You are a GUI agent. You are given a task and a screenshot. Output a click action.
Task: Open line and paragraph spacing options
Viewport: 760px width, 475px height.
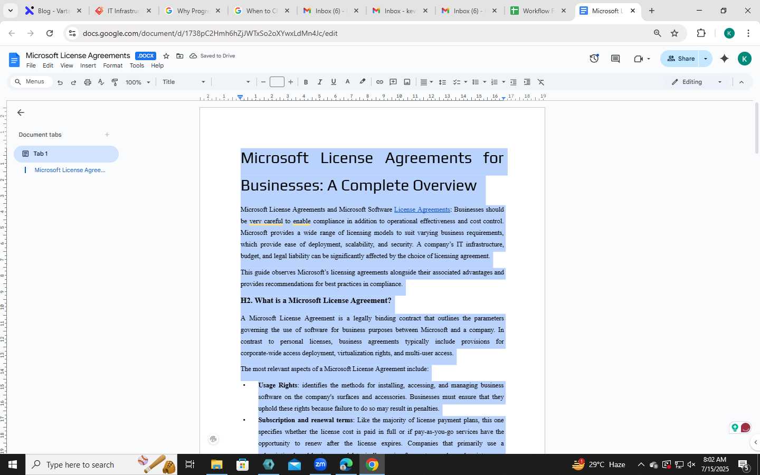tap(443, 82)
